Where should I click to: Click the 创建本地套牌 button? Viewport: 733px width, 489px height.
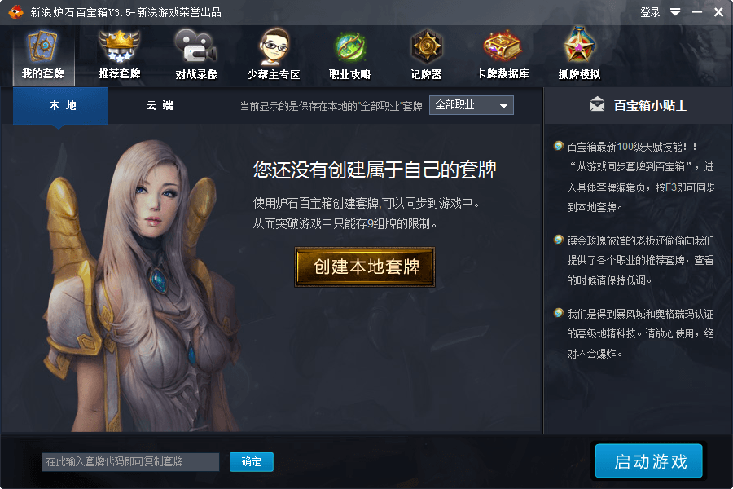click(365, 267)
